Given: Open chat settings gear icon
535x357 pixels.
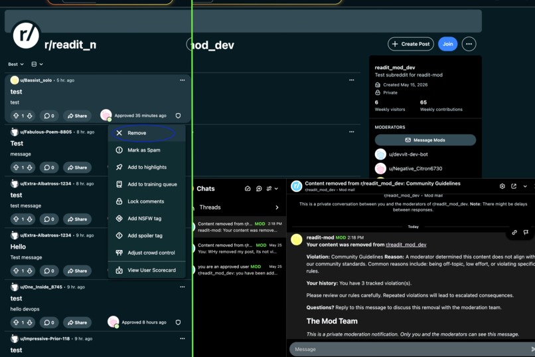Looking at the screenshot, I should [x=502, y=186].
